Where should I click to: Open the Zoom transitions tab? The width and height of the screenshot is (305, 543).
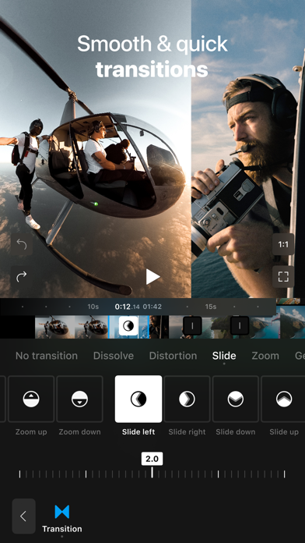265,356
